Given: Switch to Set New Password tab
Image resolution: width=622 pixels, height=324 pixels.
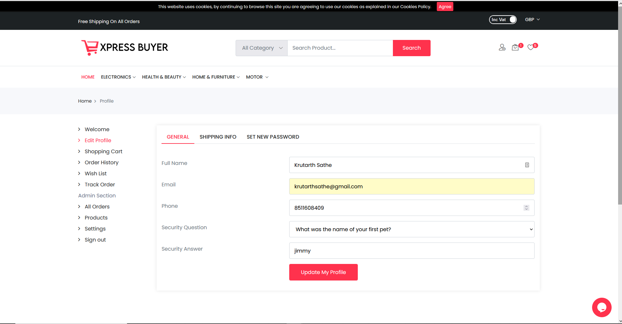Looking at the screenshot, I should (273, 137).
